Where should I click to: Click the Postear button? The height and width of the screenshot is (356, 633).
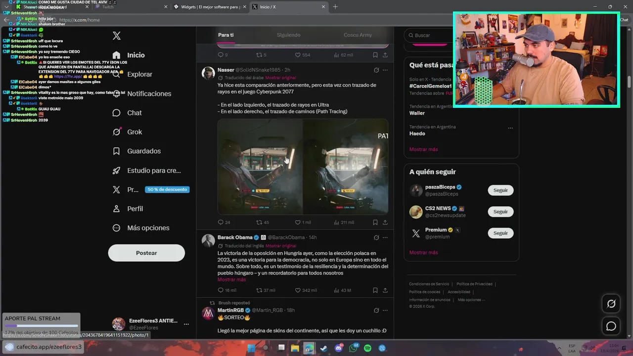coord(146,253)
